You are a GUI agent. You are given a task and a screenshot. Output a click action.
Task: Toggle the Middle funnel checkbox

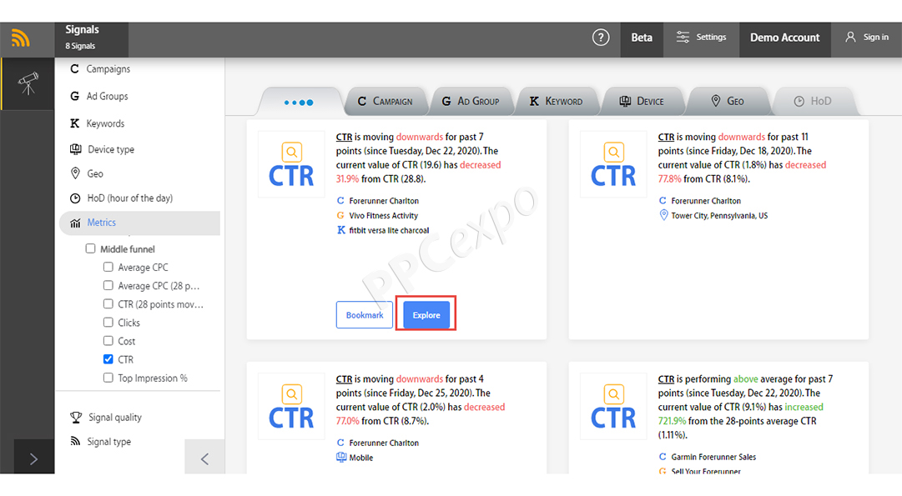click(90, 249)
